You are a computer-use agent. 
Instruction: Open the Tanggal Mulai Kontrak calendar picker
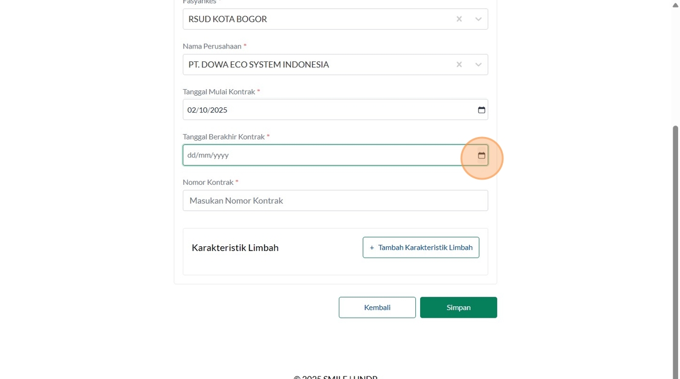(x=481, y=110)
